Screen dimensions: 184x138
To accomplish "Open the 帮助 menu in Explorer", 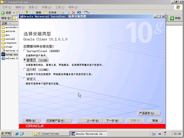I will pyautogui.click(x=73, y=7).
